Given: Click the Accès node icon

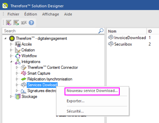Looking at the screenshot, I should pyautogui.click(x=18, y=44).
